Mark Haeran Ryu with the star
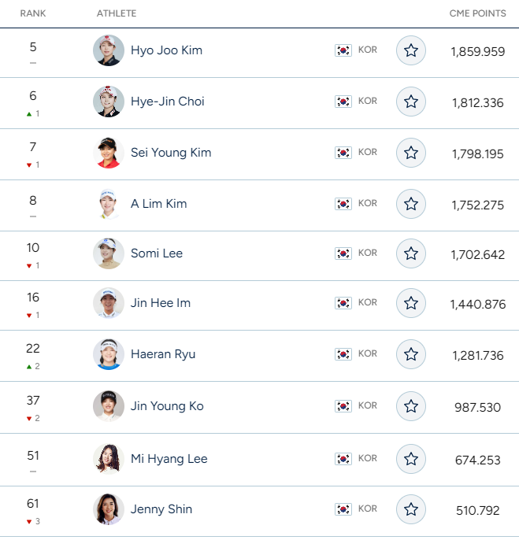The height and width of the screenshot is (540, 519). coord(410,354)
